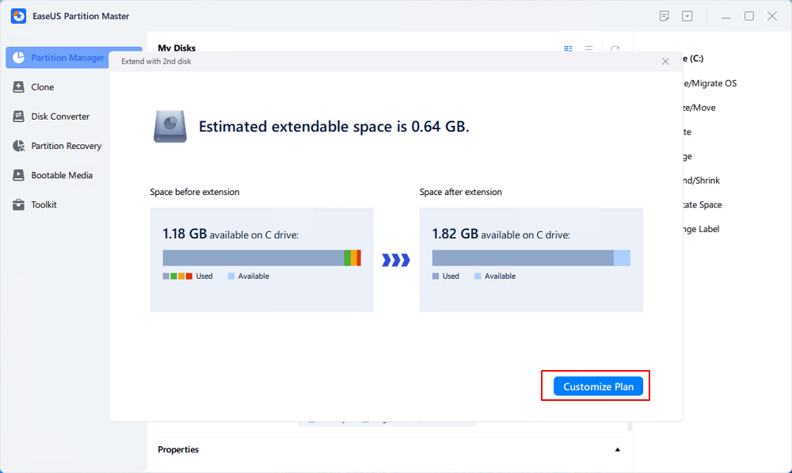Viewport: 792px width, 473px height.
Task: Click the 1.18 GB available text
Action: 230,234
